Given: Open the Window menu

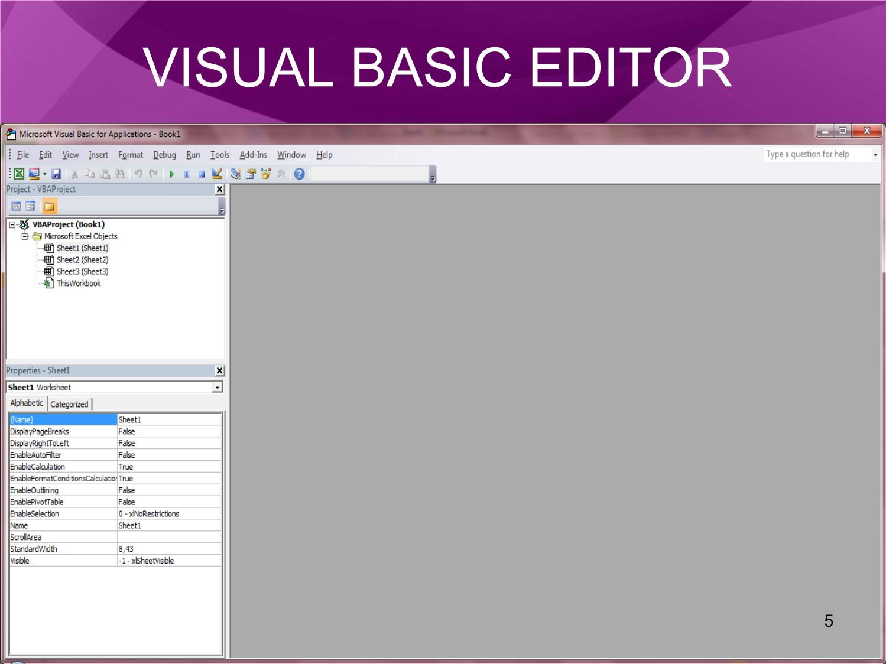Looking at the screenshot, I should pyautogui.click(x=291, y=155).
